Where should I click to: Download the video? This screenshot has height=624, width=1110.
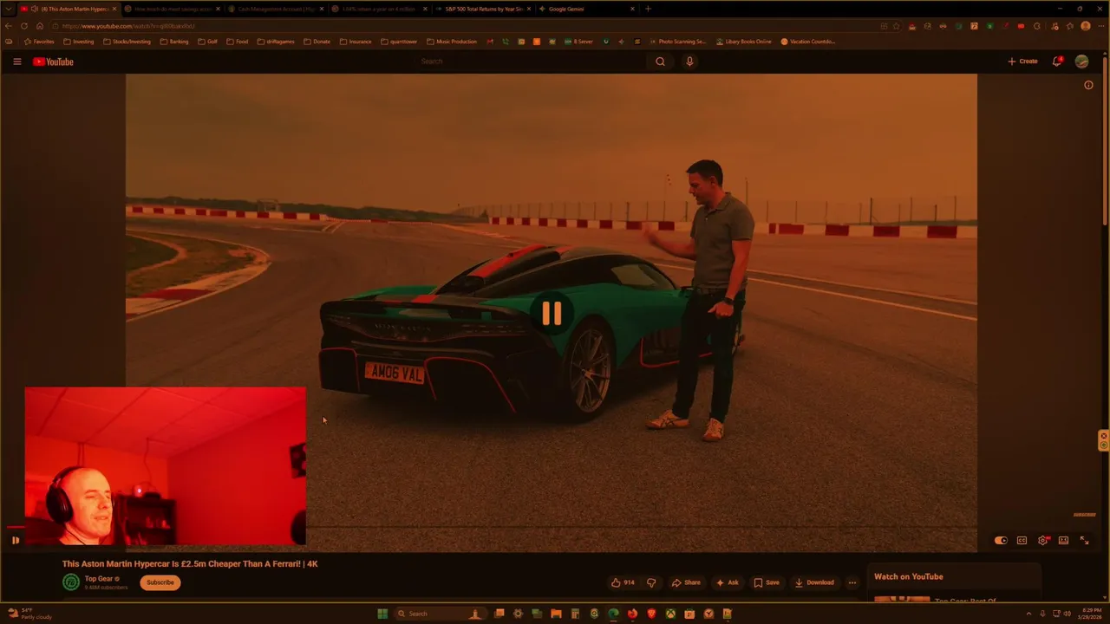tap(814, 582)
